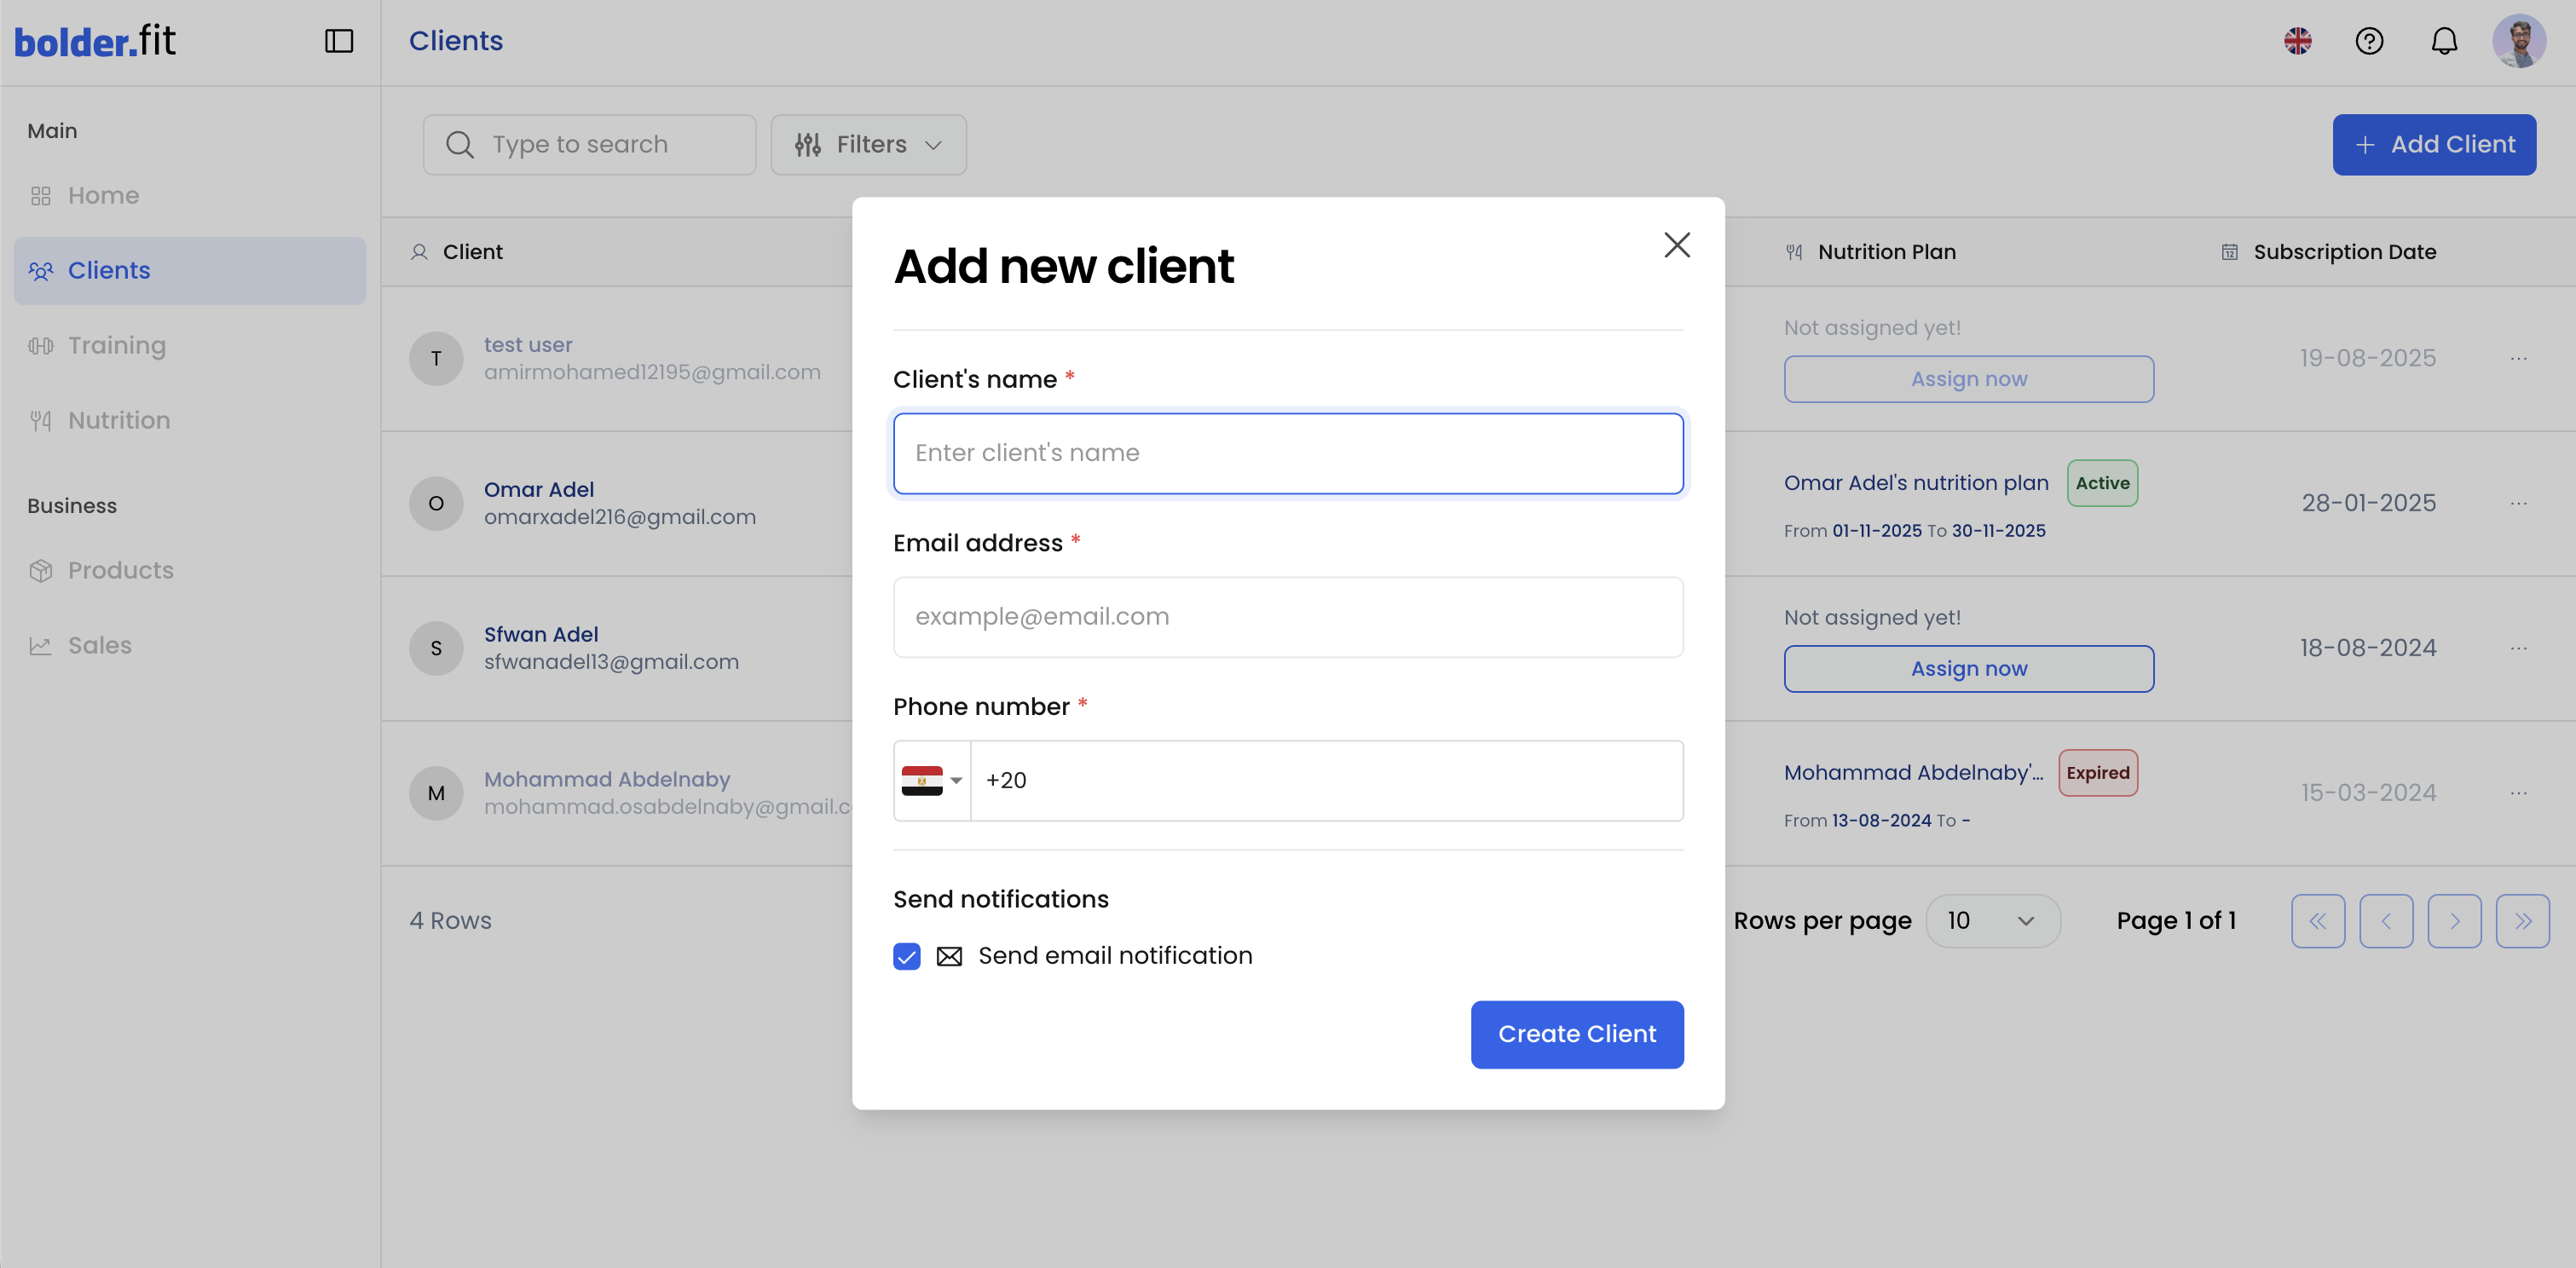Open the user profile avatar

tap(2518, 41)
